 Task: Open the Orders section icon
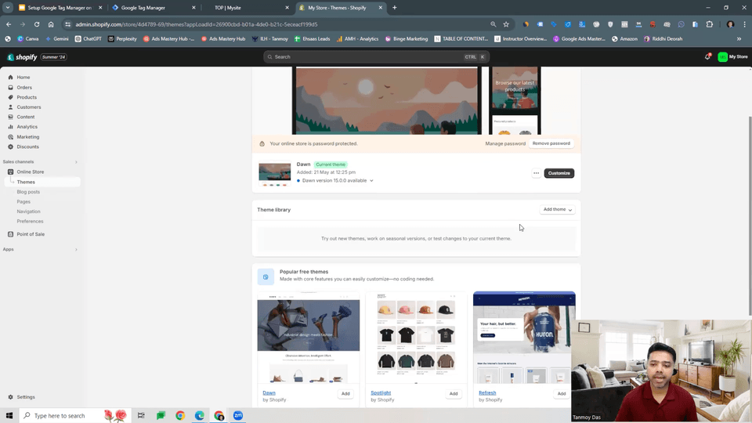tap(10, 87)
